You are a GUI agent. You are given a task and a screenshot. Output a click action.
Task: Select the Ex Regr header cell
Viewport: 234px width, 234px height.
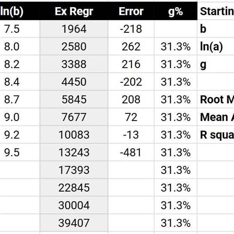point(74,11)
